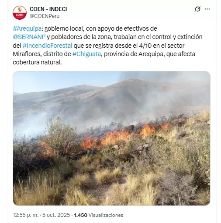The width and height of the screenshot is (221, 223).
Task: Click the blue sky area of photo
Action: click(x=58, y=80)
